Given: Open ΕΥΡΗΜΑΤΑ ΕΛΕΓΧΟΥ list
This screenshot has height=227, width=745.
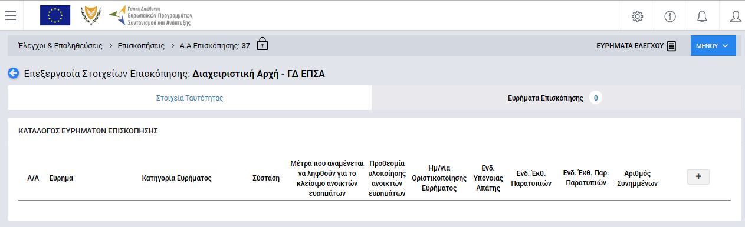Looking at the screenshot, I should point(636,45).
